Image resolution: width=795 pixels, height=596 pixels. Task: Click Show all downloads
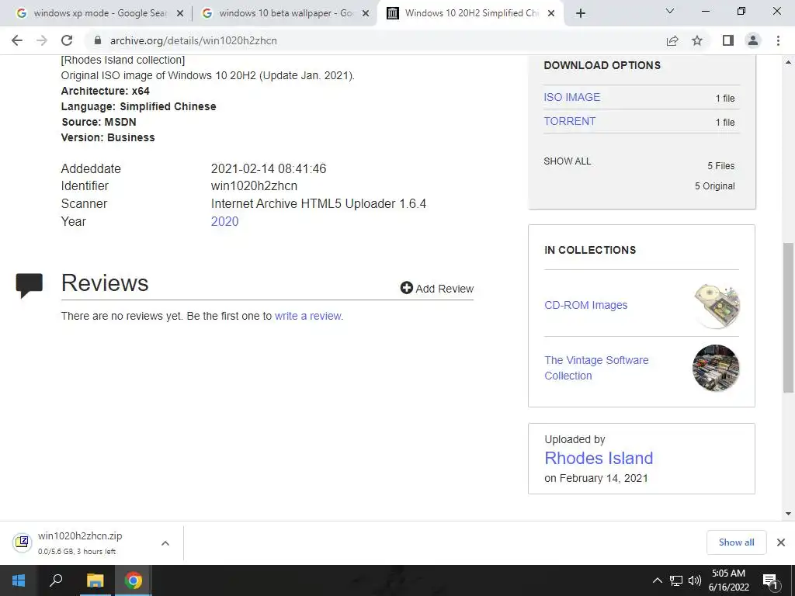(736, 542)
